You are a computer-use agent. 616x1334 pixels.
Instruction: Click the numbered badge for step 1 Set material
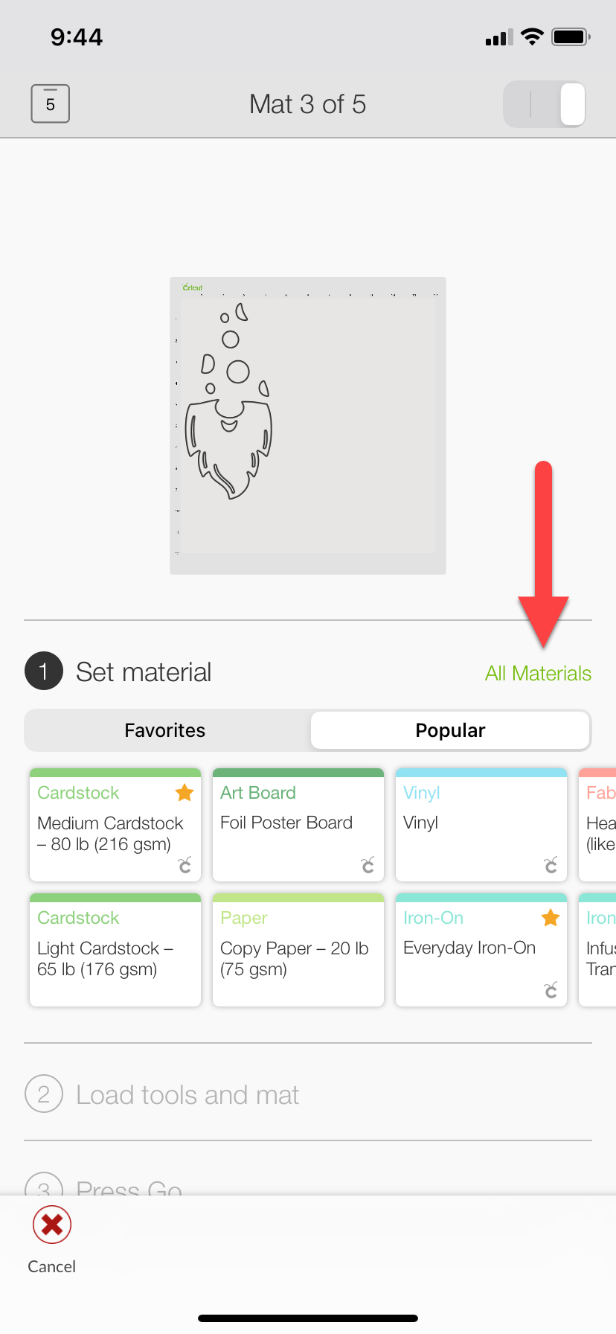(x=43, y=671)
